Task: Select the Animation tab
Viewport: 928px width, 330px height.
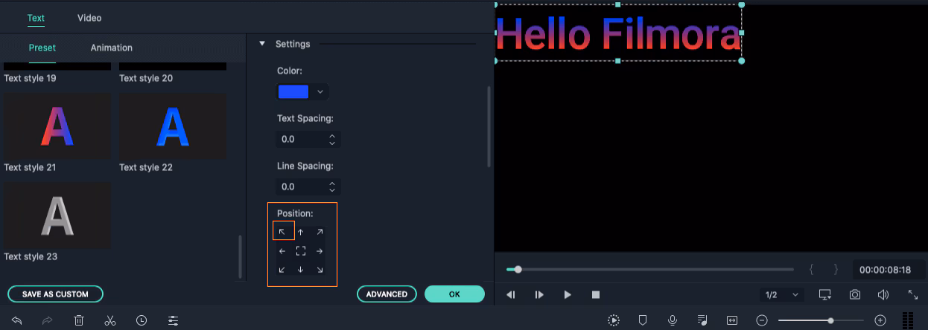Action: [112, 48]
